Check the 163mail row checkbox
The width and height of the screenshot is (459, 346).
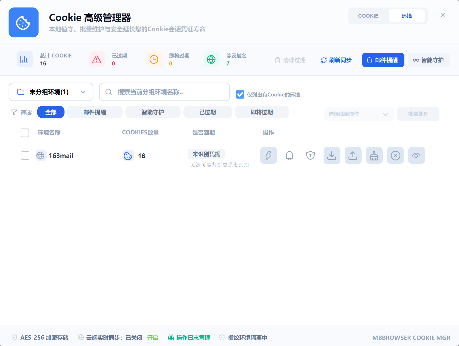25,155
